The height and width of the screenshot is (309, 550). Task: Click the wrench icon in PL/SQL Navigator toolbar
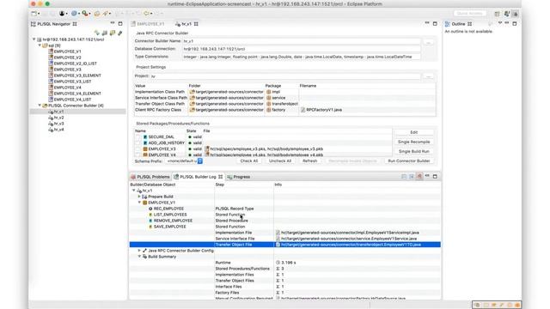[120, 33]
